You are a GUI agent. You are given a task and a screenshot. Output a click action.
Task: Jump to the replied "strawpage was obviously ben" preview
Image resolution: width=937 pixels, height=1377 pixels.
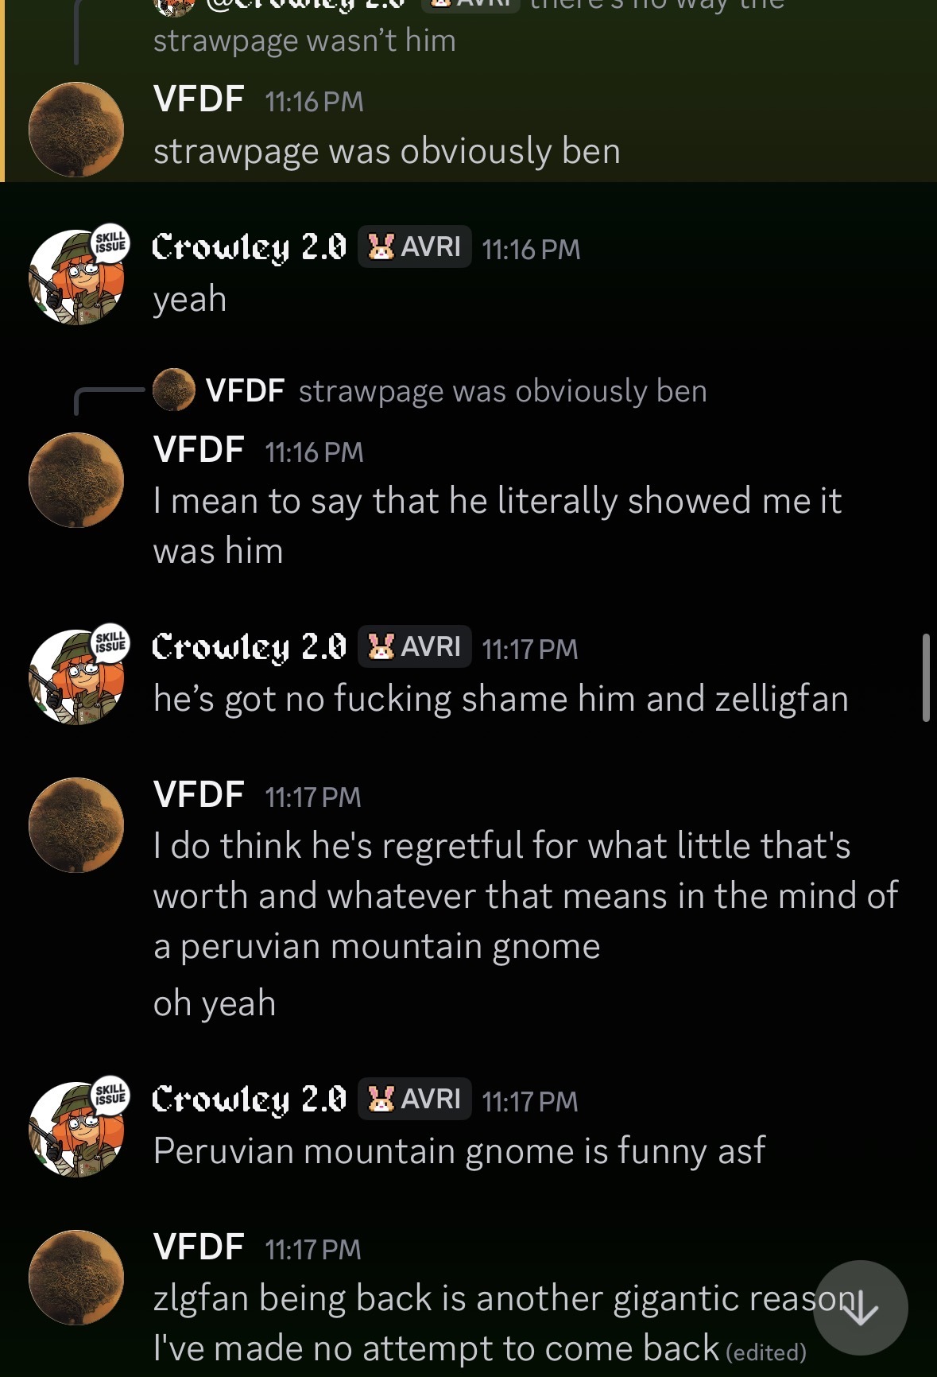(502, 391)
